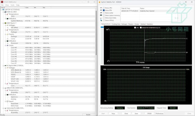
Task: Switch to the Voltages tab in AIDA64
Action: (x=124, y=24)
